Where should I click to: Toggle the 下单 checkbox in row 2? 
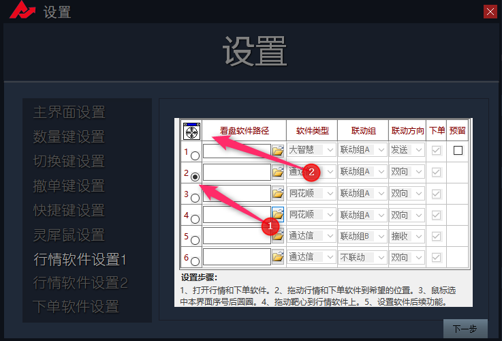[436, 172]
